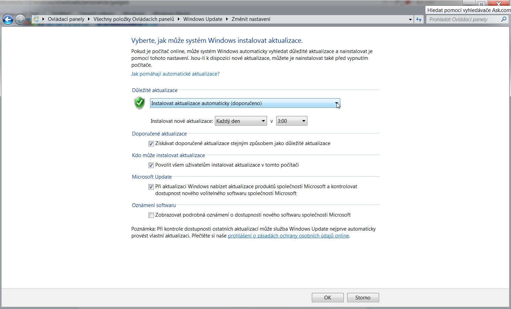
Task: Click the maximize/restore window button
Action: click(x=482, y=3)
